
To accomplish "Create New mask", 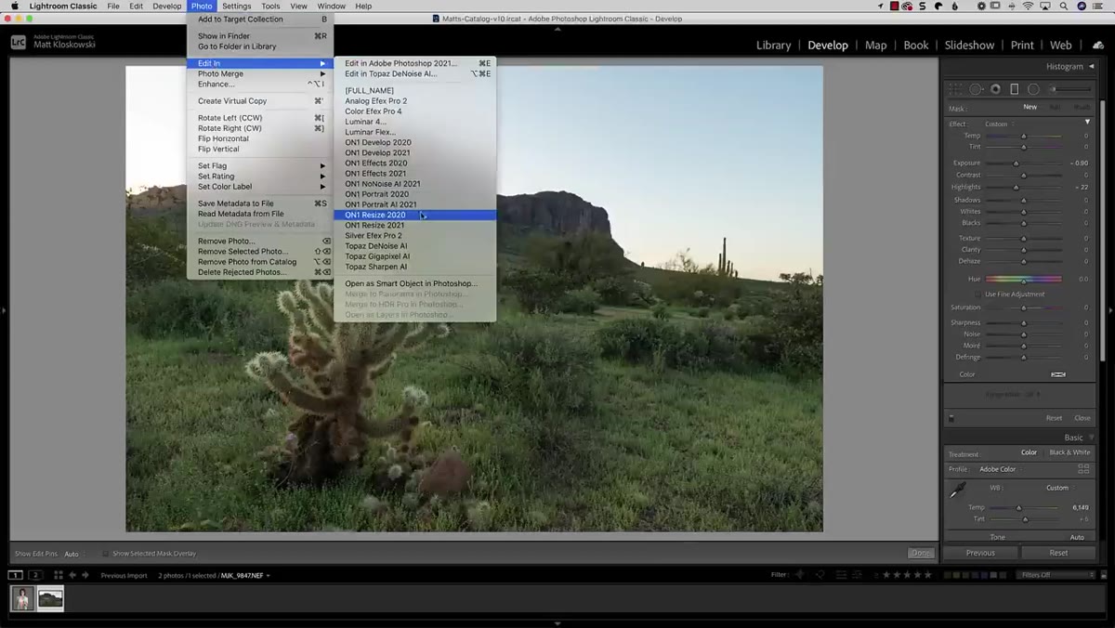I will pyautogui.click(x=1030, y=107).
